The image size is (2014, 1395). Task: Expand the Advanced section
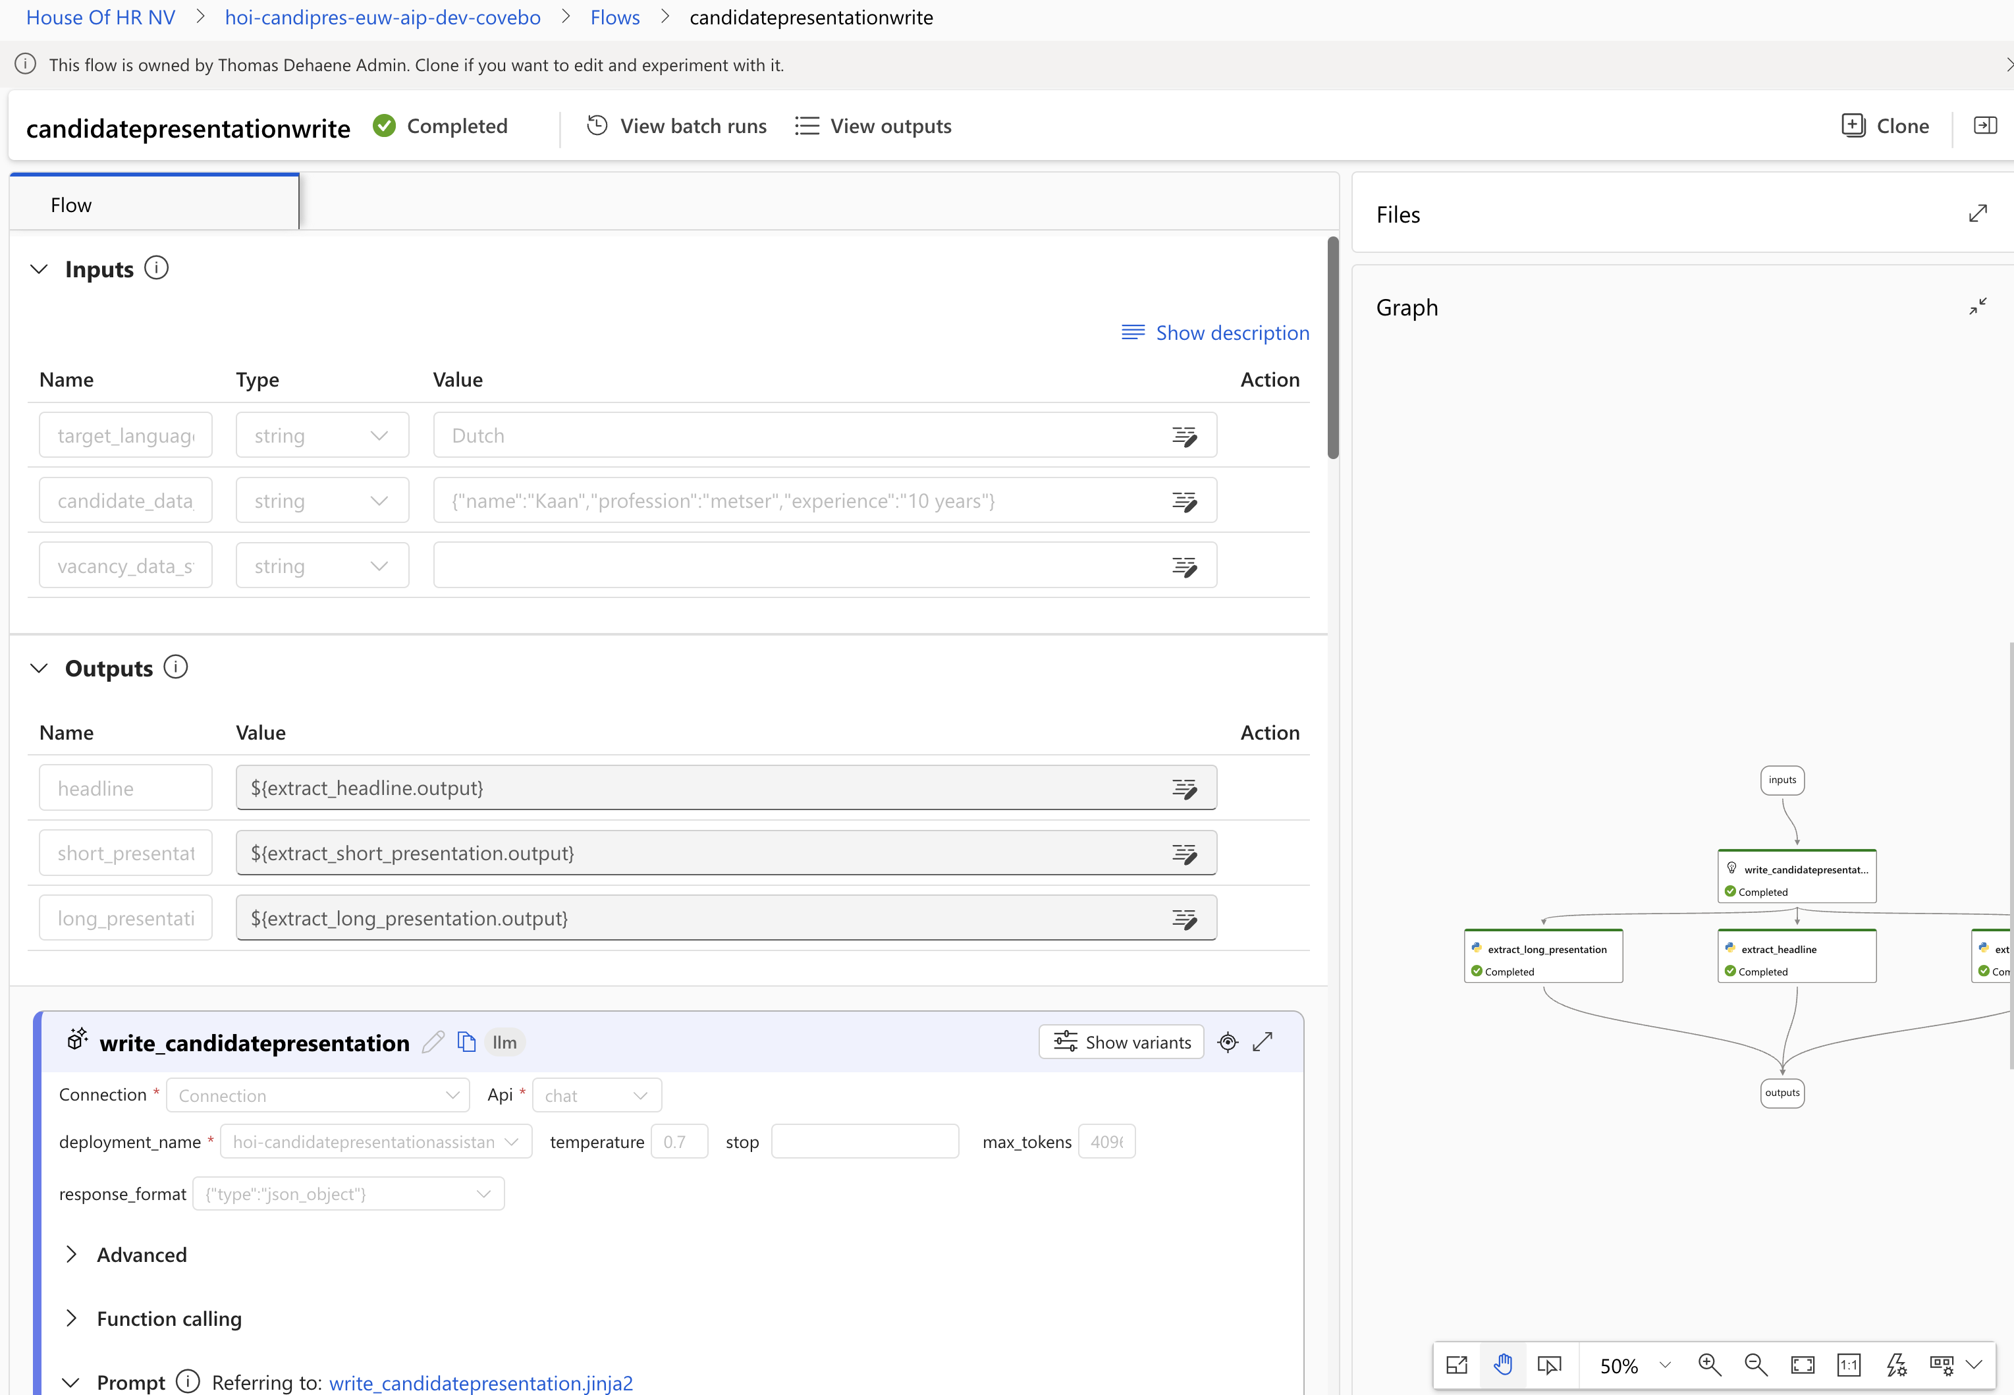(x=72, y=1255)
